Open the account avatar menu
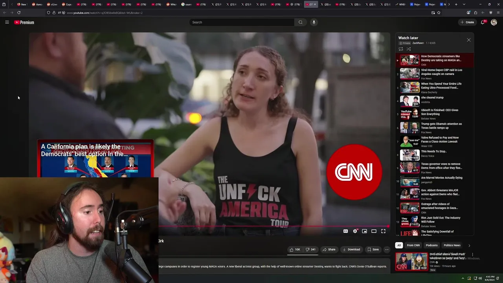 tap(494, 22)
